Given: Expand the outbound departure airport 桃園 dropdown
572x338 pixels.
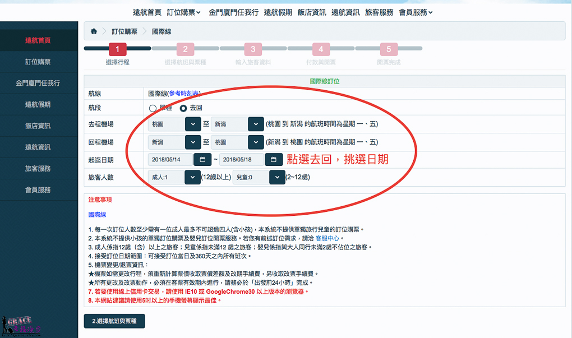Looking at the screenshot, I should coord(193,124).
